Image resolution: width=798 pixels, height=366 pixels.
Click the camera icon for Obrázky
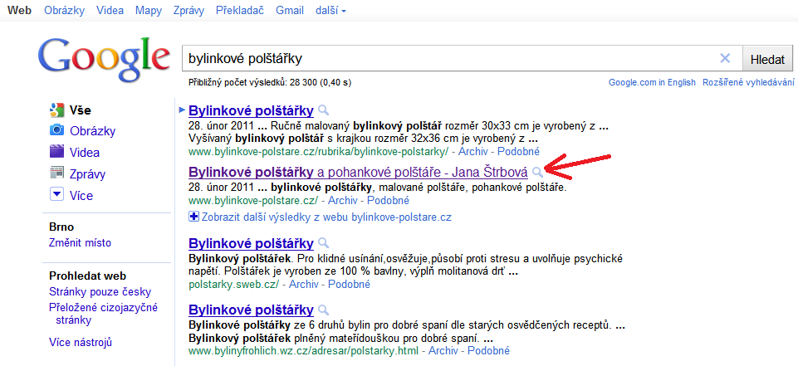(x=56, y=130)
